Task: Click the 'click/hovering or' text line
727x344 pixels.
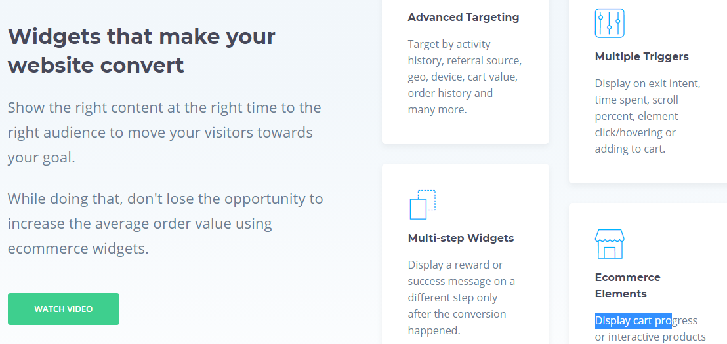Action: coord(635,133)
